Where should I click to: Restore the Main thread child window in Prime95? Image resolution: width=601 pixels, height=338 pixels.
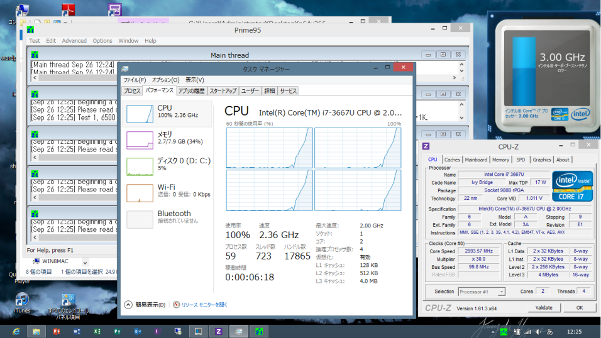pyautogui.click(x=443, y=55)
